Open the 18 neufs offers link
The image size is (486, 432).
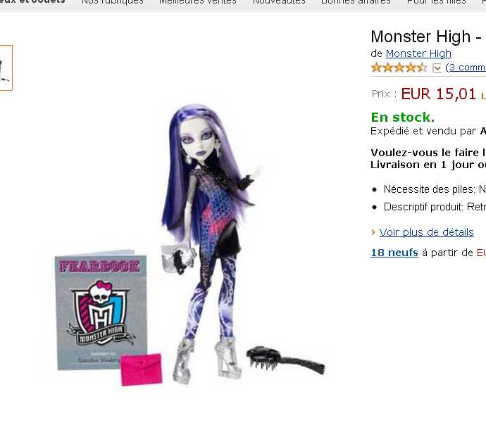394,253
